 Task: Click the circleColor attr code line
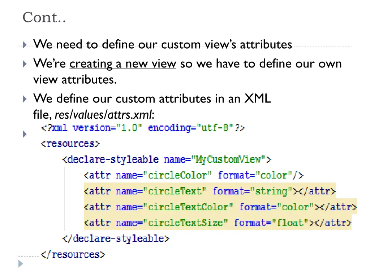(x=194, y=176)
